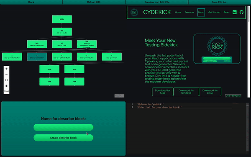The width and height of the screenshot is (251, 157).
Task: Select the DIV navbar node
Action: (x=62, y=32)
